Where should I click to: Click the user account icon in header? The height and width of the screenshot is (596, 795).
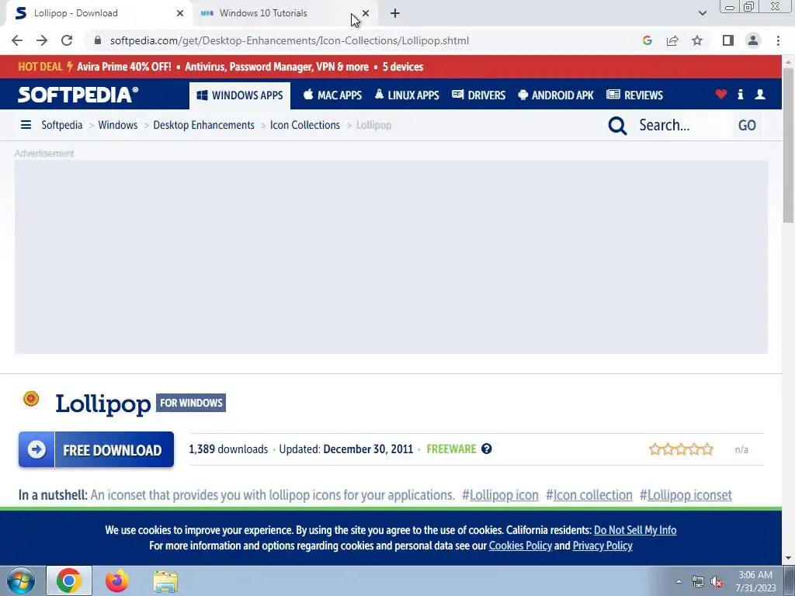point(760,94)
